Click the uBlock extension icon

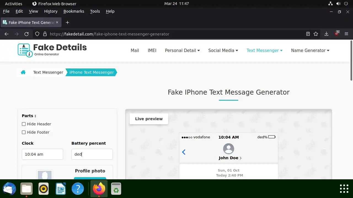[x=336, y=34]
